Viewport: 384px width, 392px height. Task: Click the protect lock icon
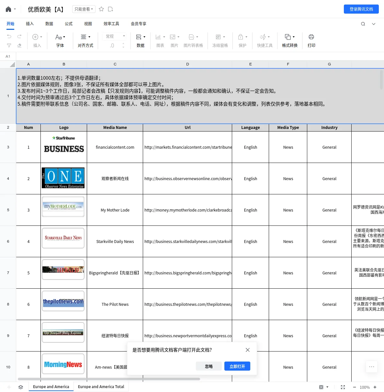pyautogui.click(x=241, y=37)
